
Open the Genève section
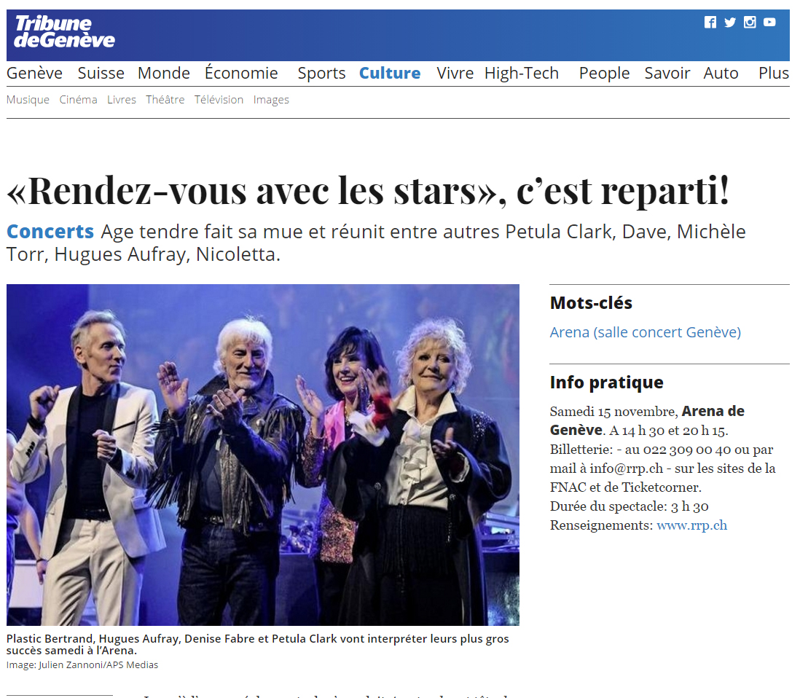34,73
